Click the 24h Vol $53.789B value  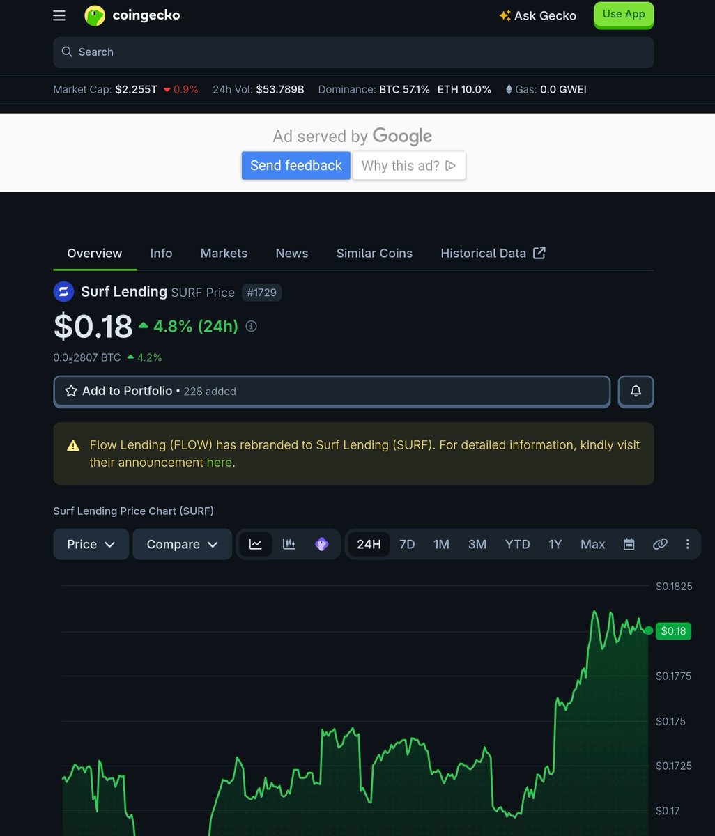(x=280, y=89)
